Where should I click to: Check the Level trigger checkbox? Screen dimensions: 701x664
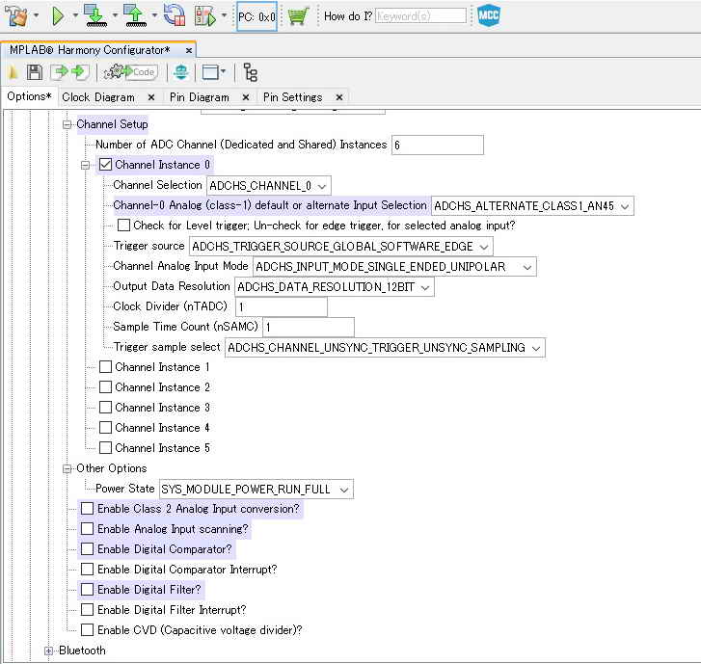(123, 226)
